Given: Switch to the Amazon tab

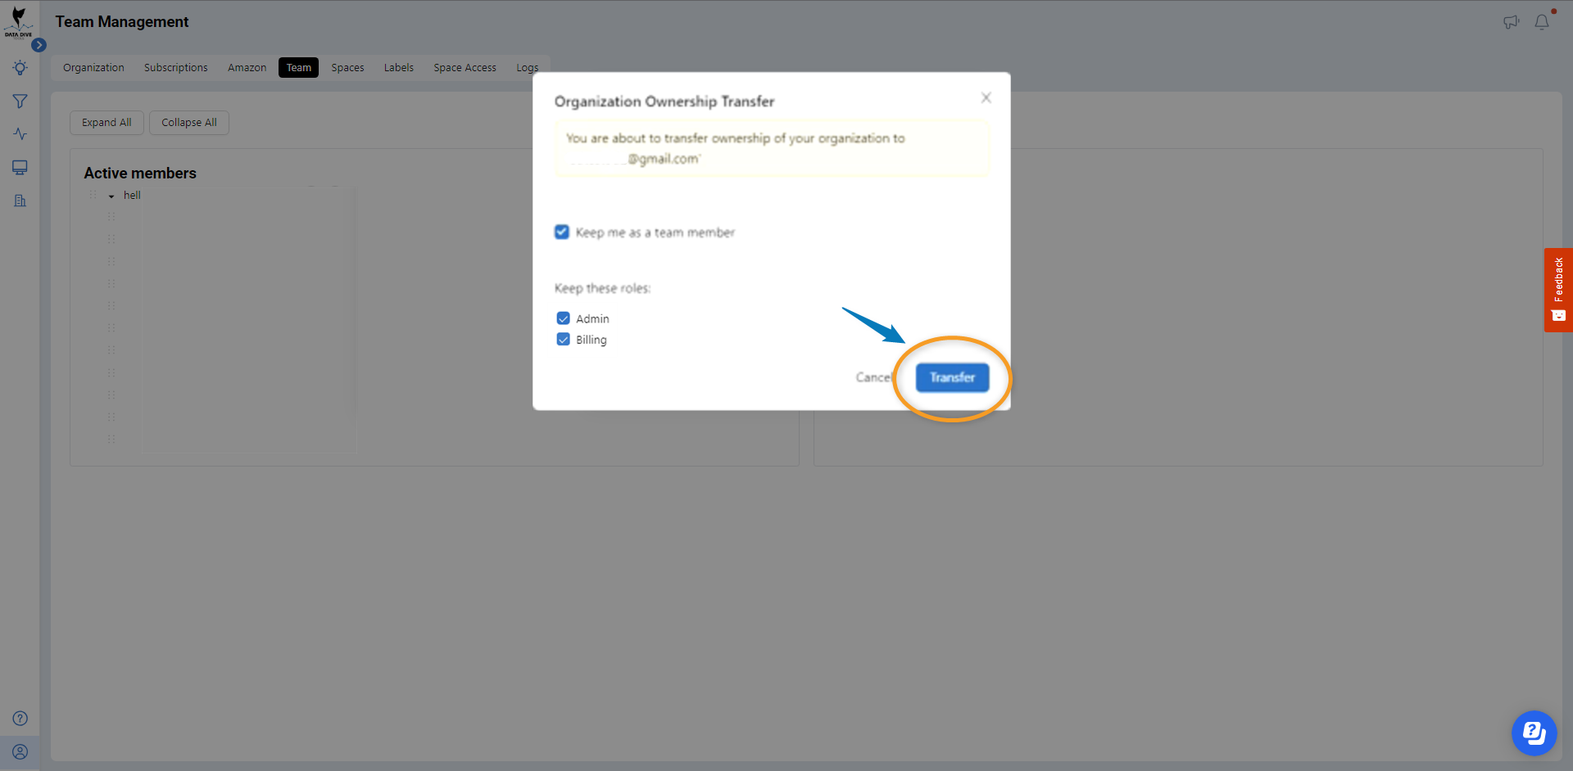Looking at the screenshot, I should click(247, 68).
